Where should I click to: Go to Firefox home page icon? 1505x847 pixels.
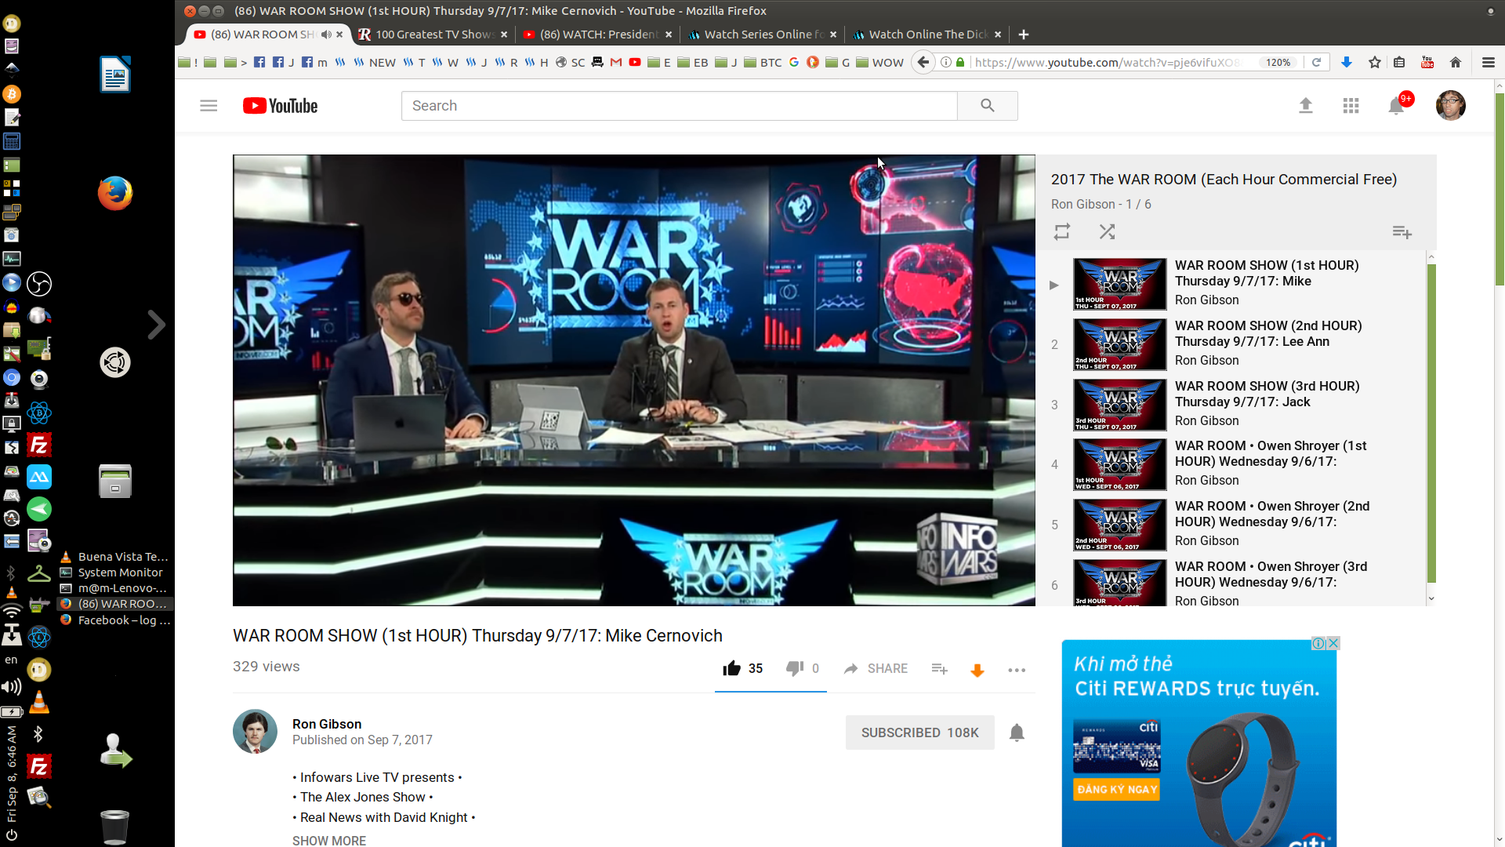click(1456, 62)
